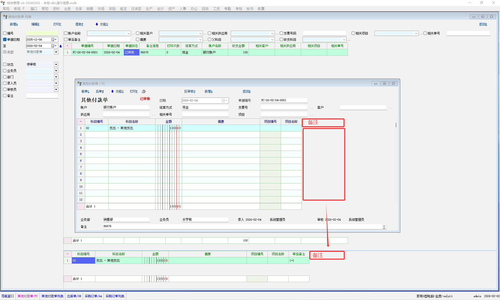The width and height of the screenshot is (500, 300).
Task: Click the blue arrow 功能 icon in dialog
Action: pos(112,91)
